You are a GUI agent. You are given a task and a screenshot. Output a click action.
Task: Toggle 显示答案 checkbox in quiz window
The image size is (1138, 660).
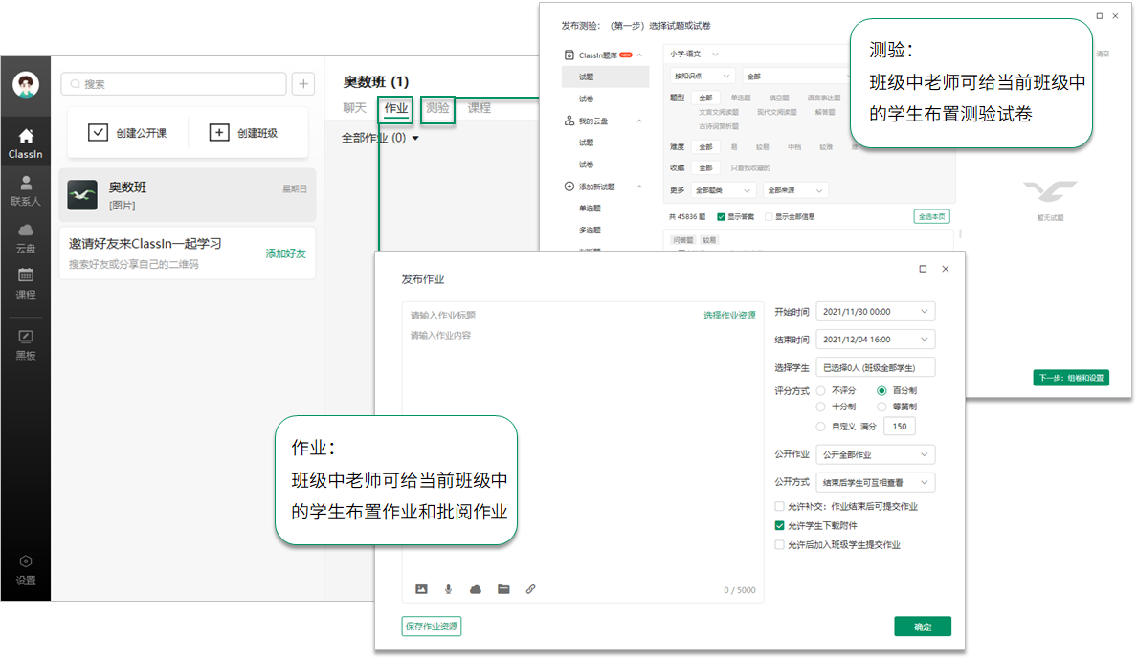pyautogui.click(x=721, y=217)
